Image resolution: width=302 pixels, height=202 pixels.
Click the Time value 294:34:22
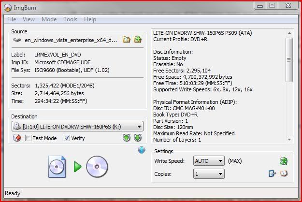47,101
